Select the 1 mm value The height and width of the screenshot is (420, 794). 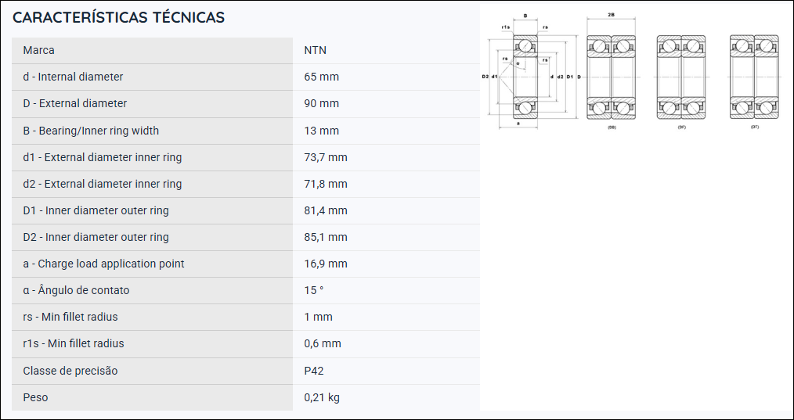tap(319, 317)
